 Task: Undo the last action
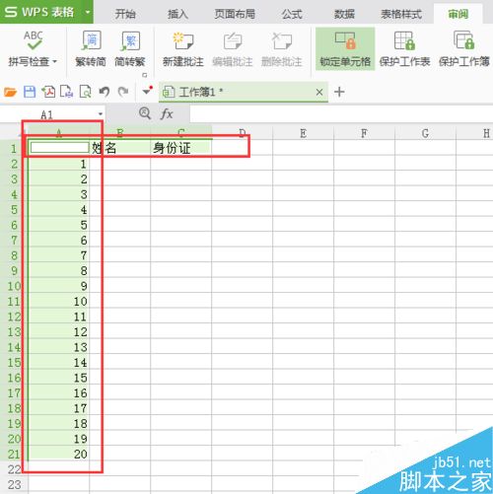[105, 92]
